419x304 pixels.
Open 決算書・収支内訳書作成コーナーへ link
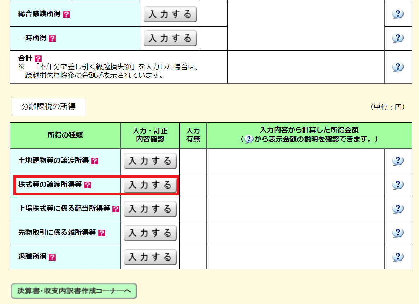tap(73, 291)
